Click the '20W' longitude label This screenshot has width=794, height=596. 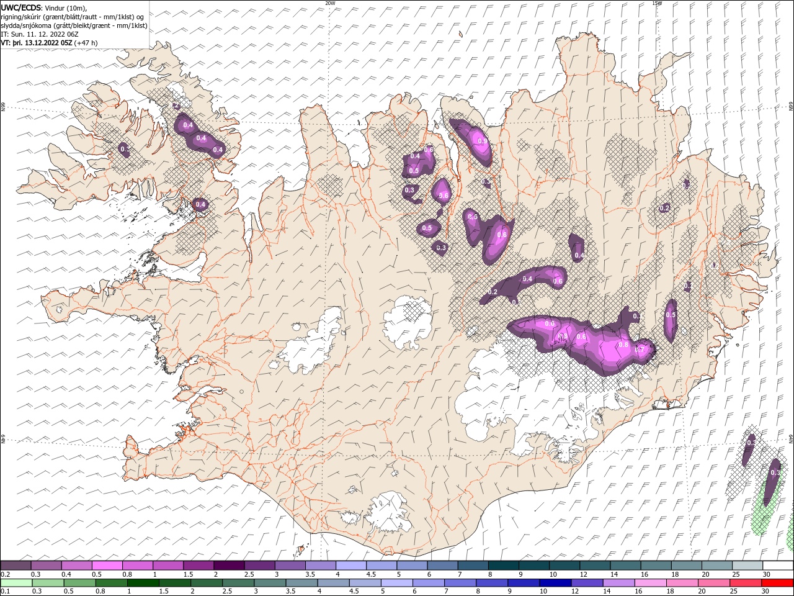tap(330, 3)
